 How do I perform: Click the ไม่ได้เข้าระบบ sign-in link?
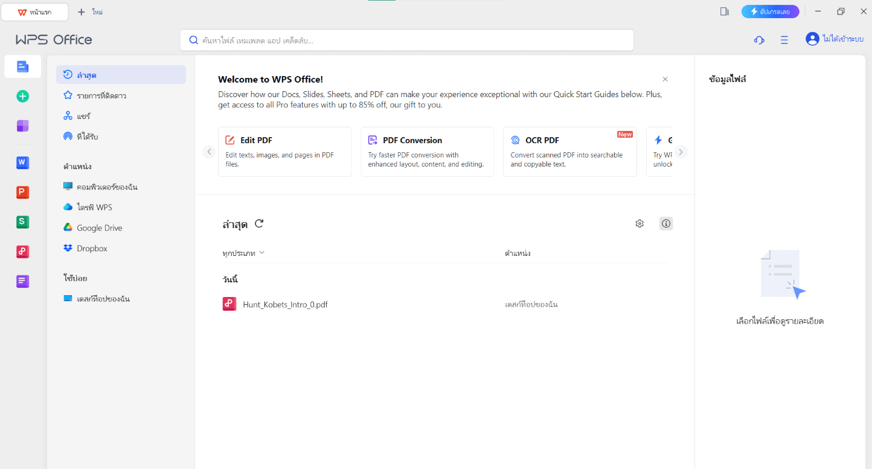click(x=842, y=39)
